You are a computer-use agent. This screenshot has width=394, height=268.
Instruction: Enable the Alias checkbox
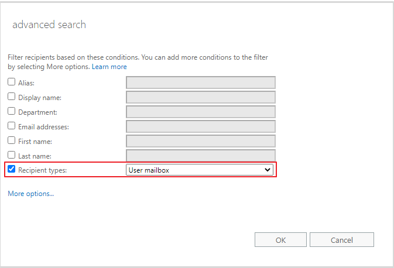(11, 82)
